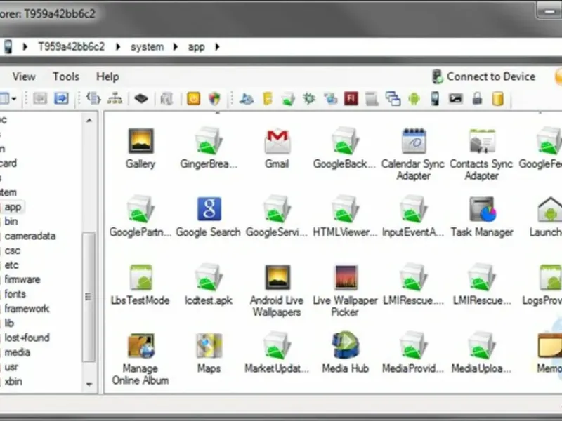Select the GingerBrea... apk icon

(209, 141)
